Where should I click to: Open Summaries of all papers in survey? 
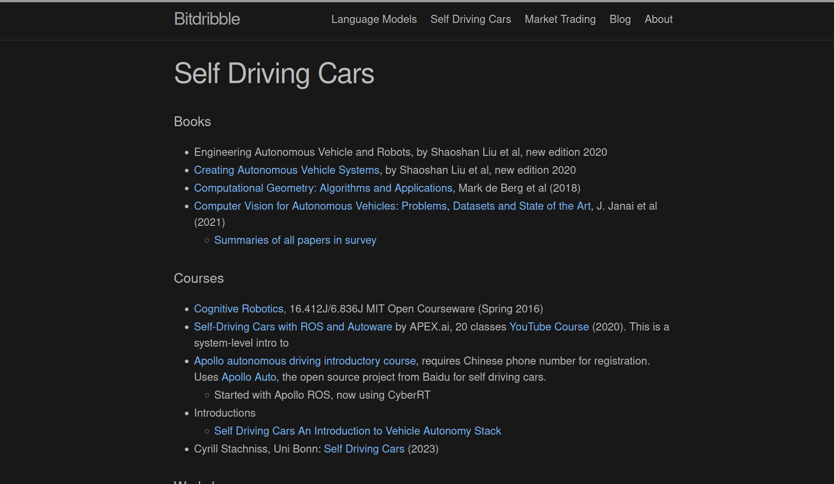[295, 240]
